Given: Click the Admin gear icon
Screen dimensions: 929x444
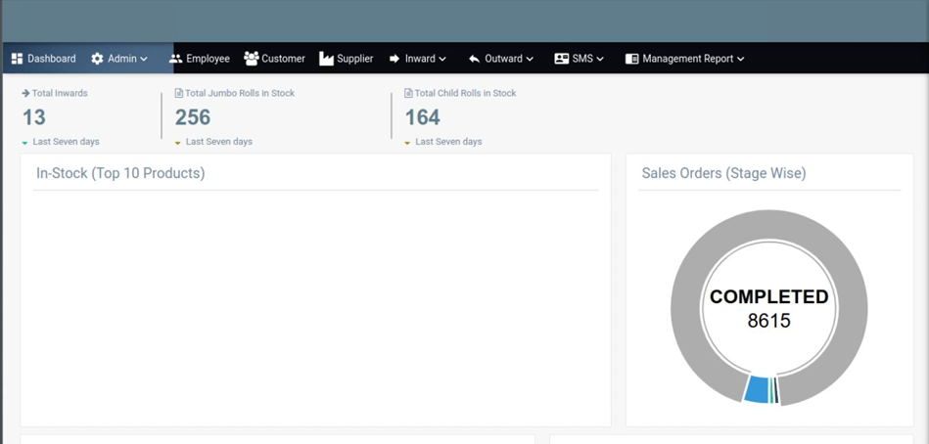Looking at the screenshot, I should coord(97,59).
